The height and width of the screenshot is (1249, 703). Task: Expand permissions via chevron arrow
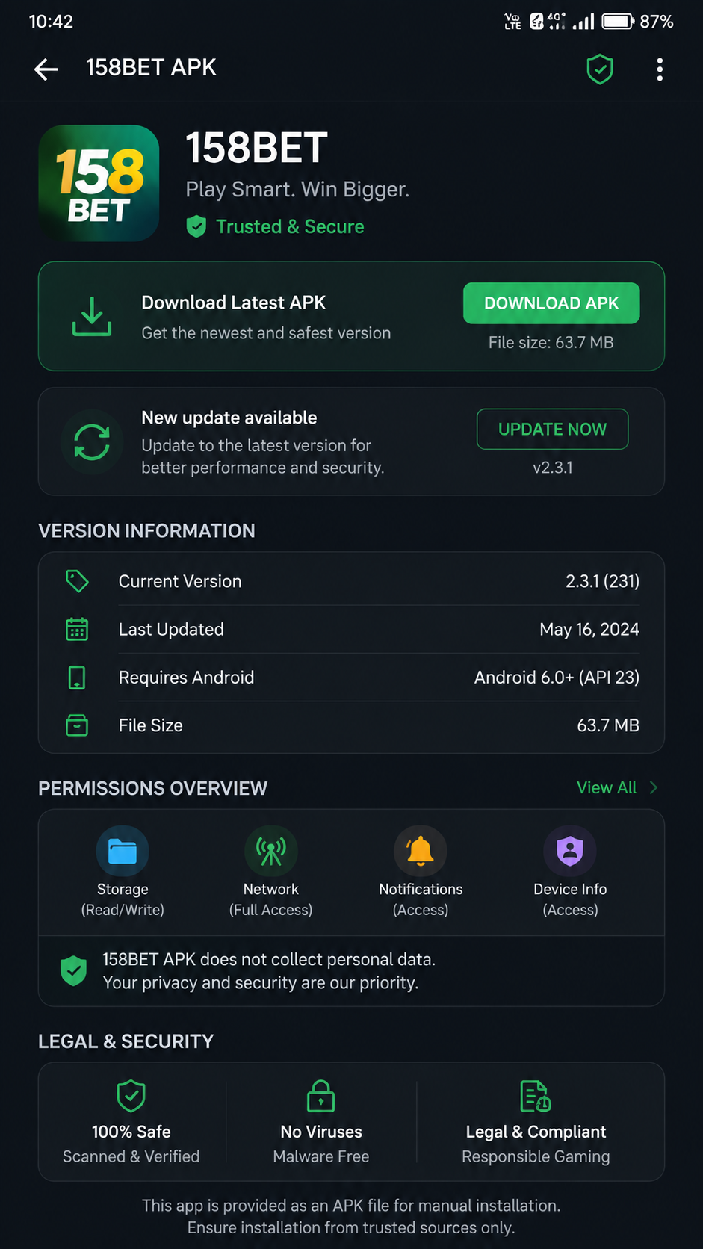pos(654,787)
